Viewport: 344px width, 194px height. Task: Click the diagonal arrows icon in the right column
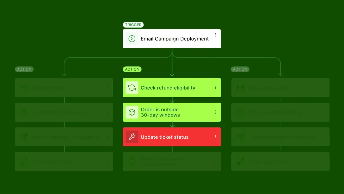coord(241,162)
